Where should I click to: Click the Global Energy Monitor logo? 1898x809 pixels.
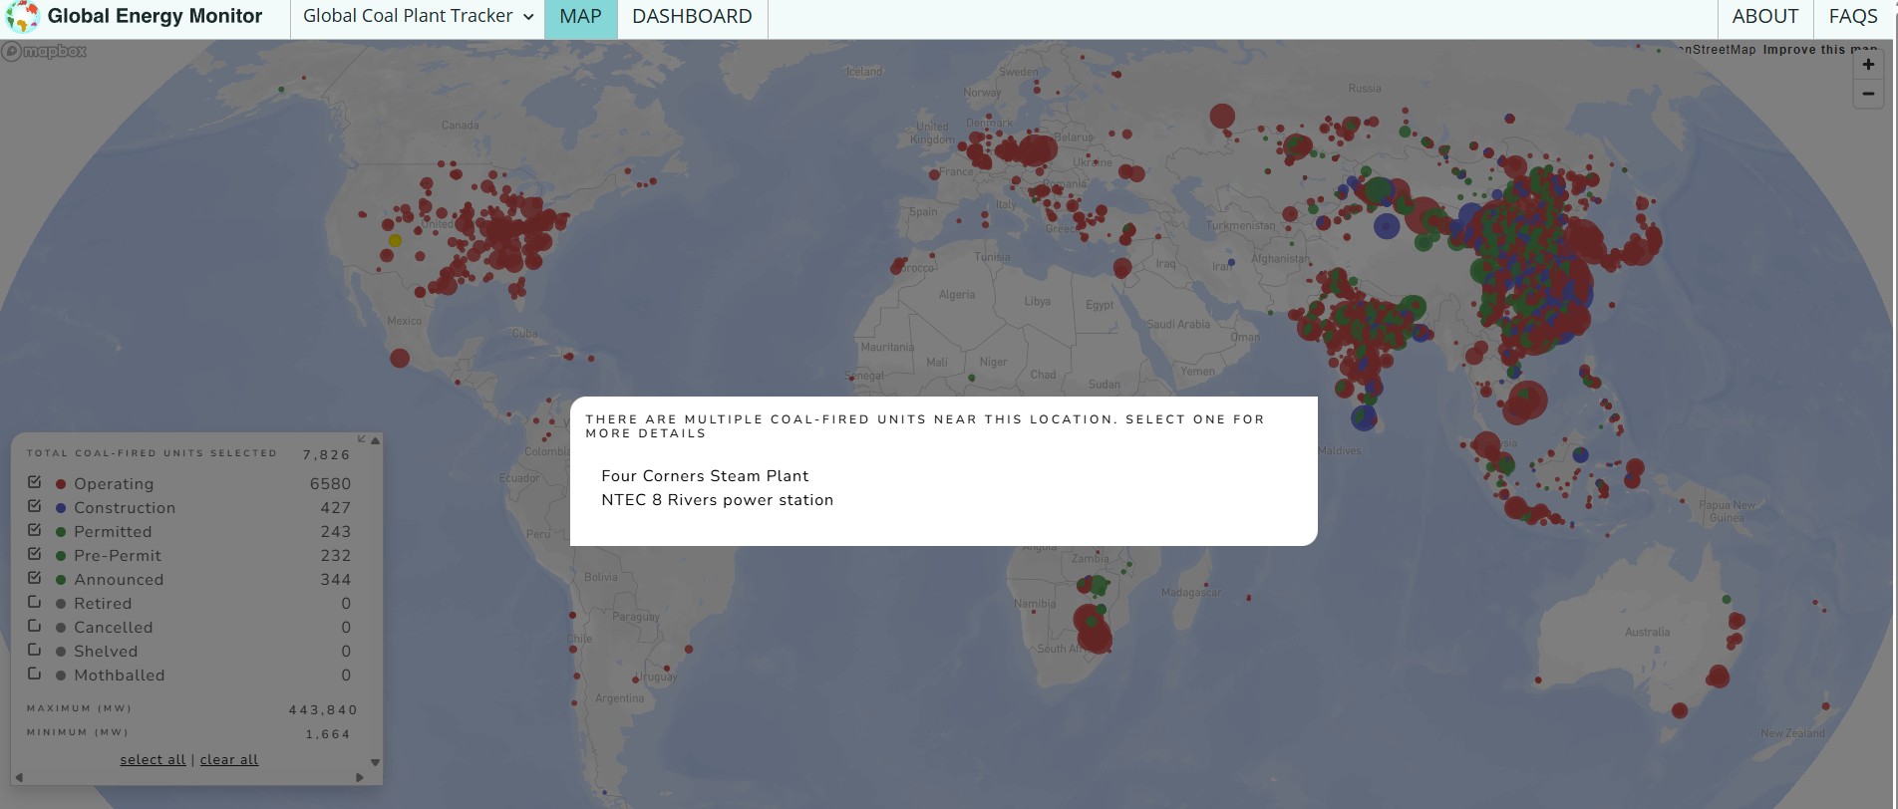coord(134,17)
